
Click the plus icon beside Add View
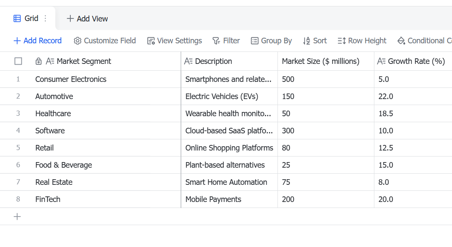(70, 18)
